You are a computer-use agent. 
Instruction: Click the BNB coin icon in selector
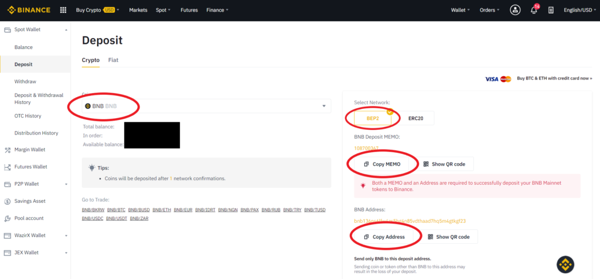pos(88,106)
